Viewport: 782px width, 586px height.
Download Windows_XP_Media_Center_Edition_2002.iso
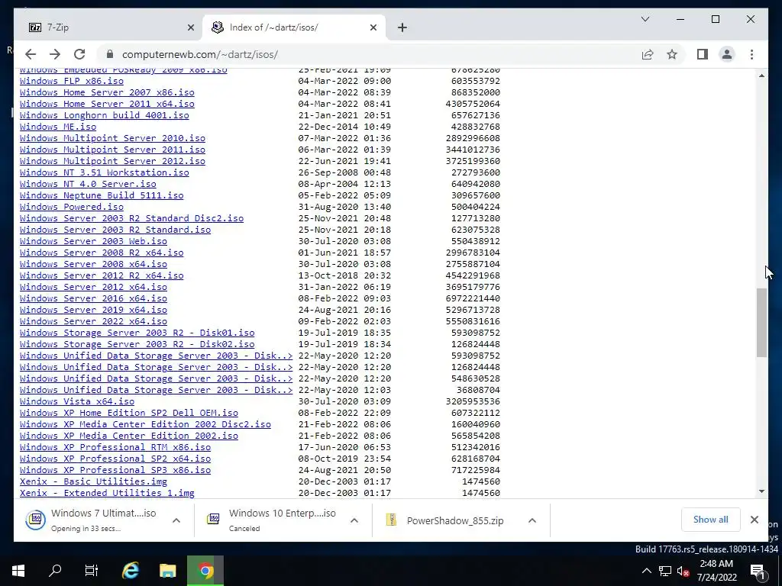128,436
